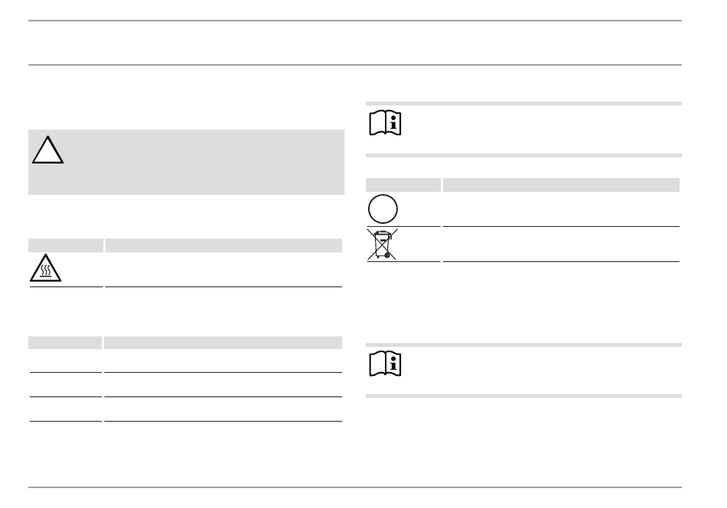Select the crossed-out wheelie bin icon
Screen dimensions: 727x508
click(x=383, y=244)
